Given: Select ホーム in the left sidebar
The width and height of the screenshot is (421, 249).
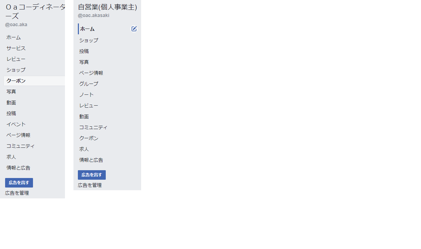Looking at the screenshot, I should tap(14, 37).
